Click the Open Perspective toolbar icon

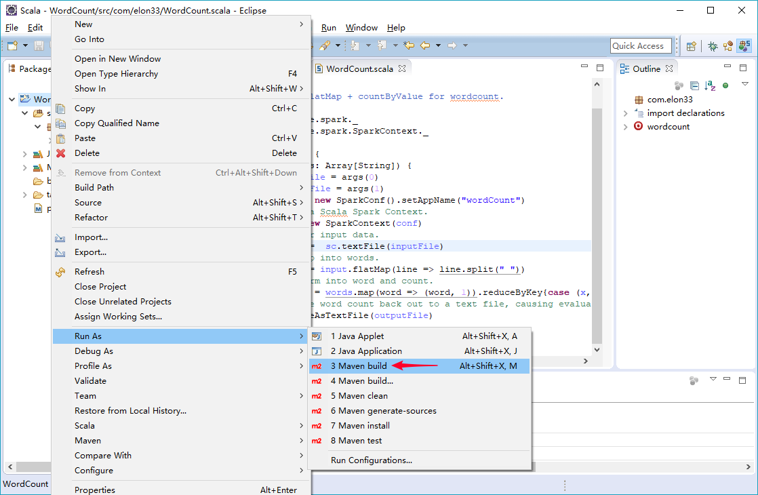[692, 46]
